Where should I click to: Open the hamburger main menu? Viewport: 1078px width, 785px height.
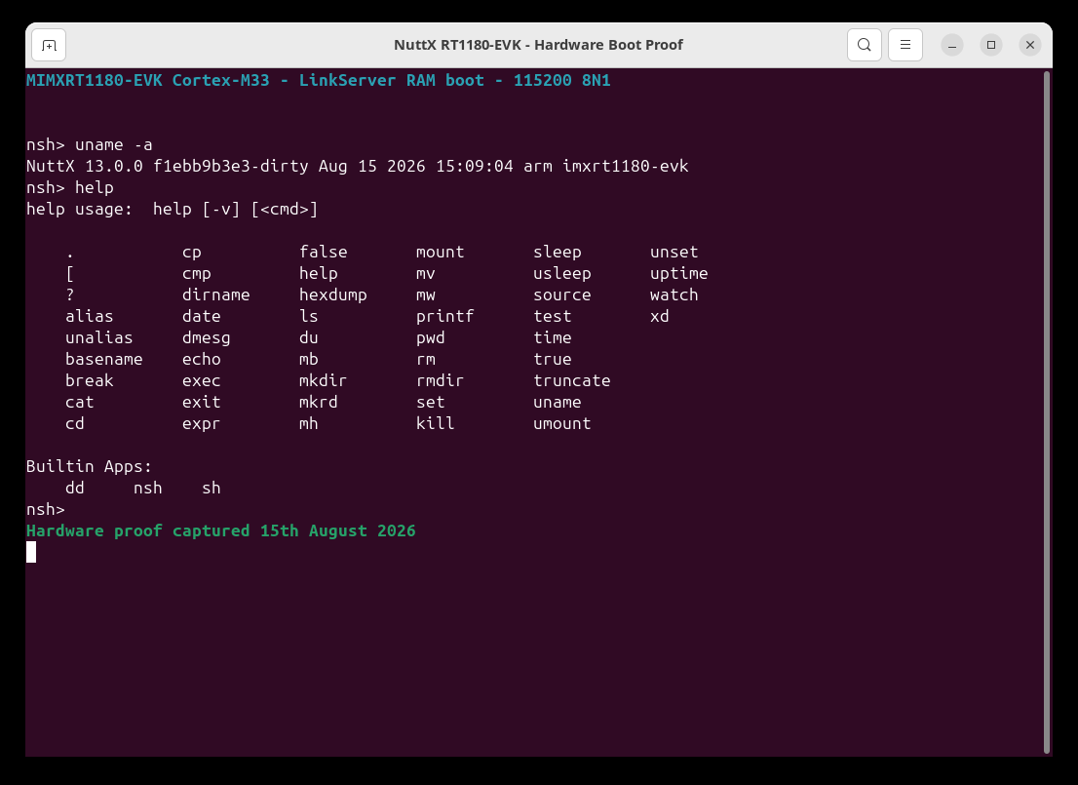(x=905, y=46)
